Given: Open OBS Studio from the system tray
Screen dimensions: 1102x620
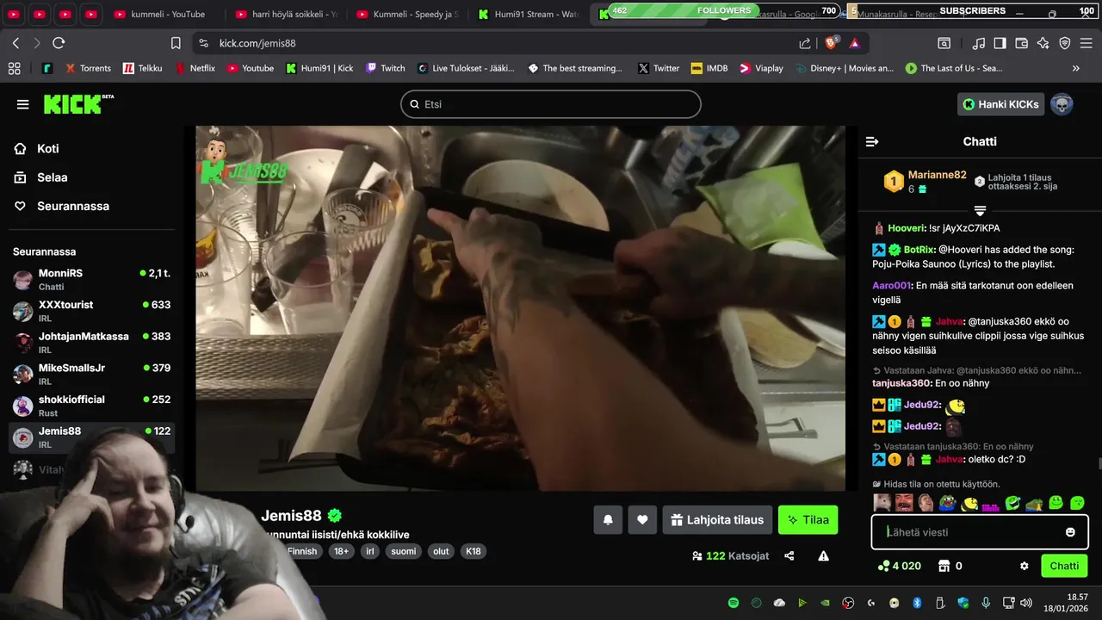Looking at the screenshot, I should (x=848, y=603).
